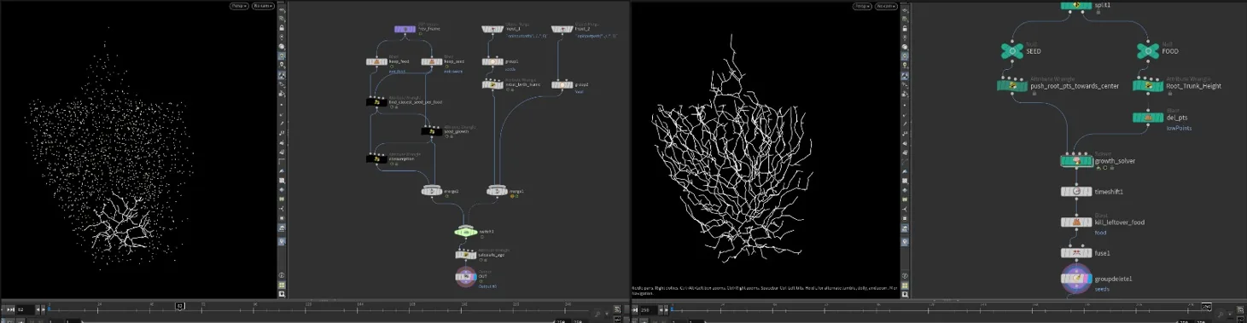The height and width of the screenshot is (323, 1247).
Task: Select the merge1 node
Action: (497, 191)
